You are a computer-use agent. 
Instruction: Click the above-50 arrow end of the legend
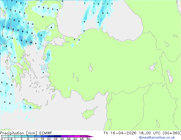click(x=90, y=136)
